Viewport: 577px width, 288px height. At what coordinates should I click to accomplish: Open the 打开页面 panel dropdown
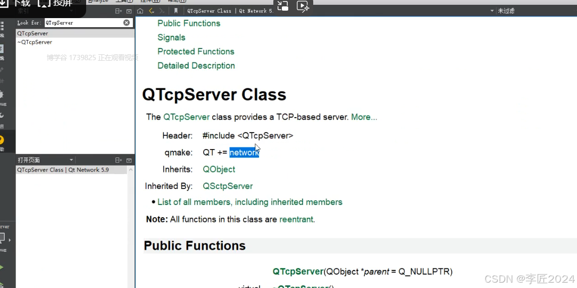point(71,160)
